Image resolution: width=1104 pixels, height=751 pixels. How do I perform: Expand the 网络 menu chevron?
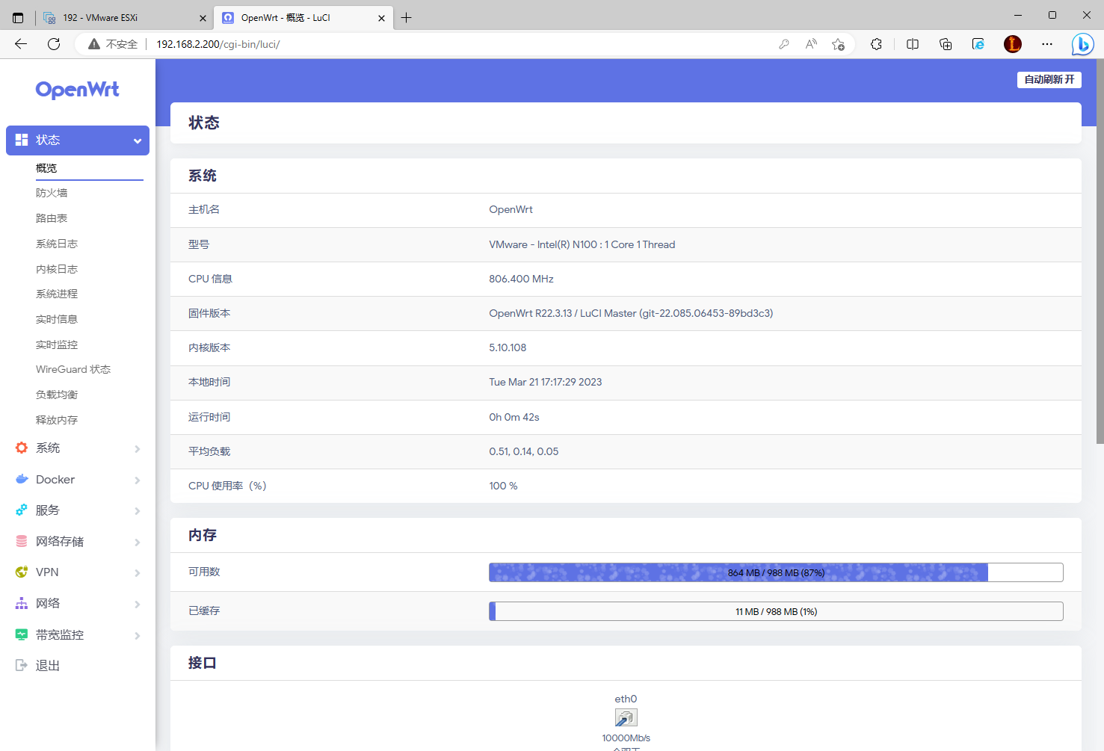138,604
